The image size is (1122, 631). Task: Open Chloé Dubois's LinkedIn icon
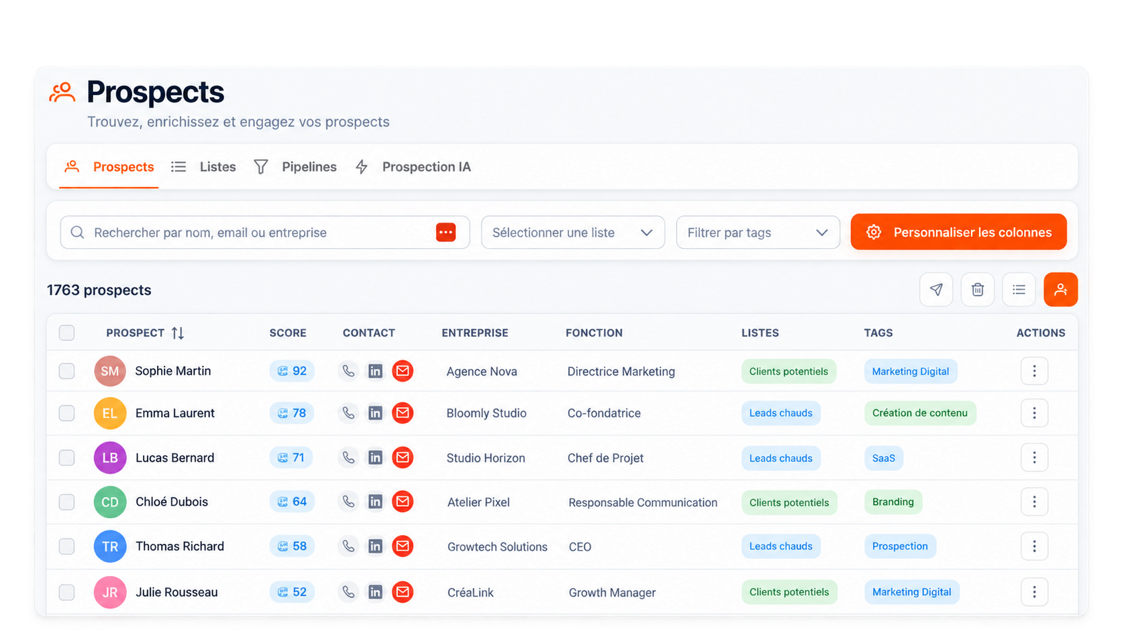click(375, 502)
